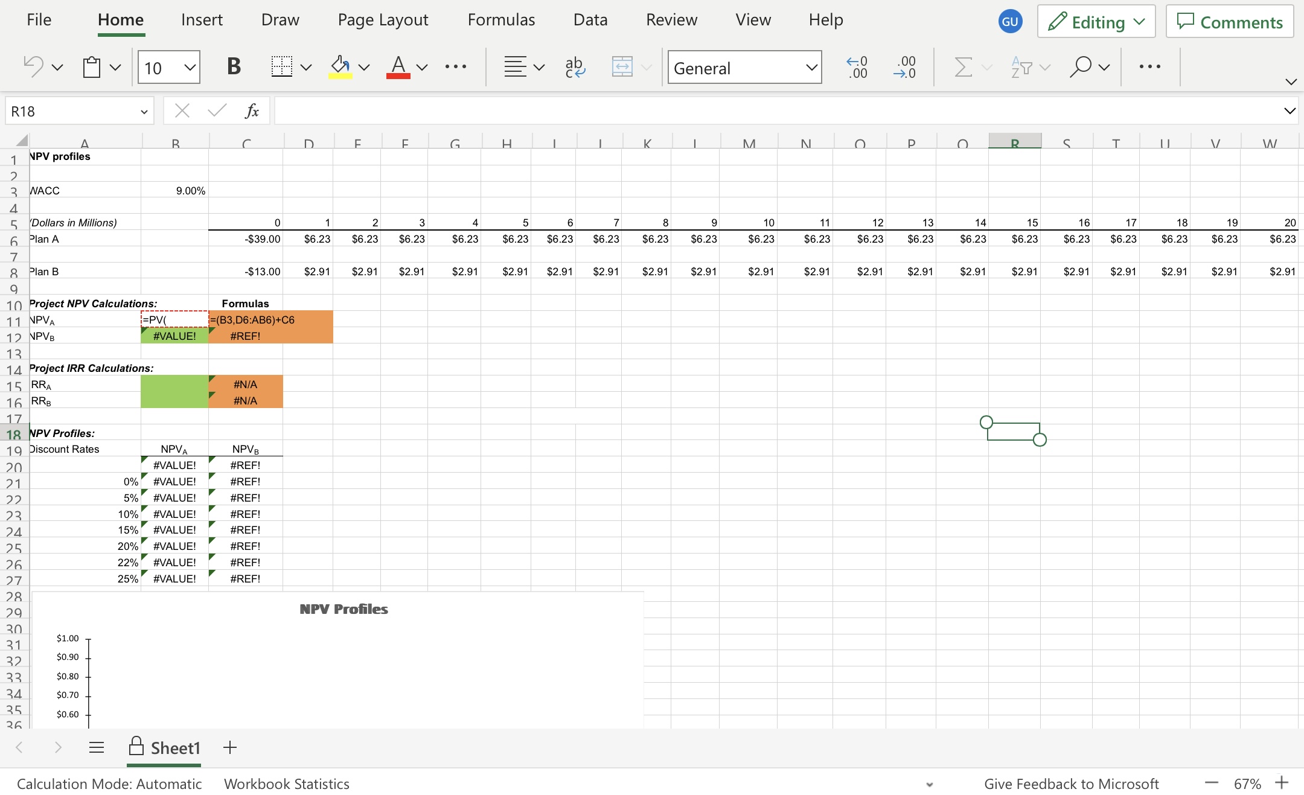1304x795 pixels.
Task: Open the font size dropdown
Action: point(190,67)
